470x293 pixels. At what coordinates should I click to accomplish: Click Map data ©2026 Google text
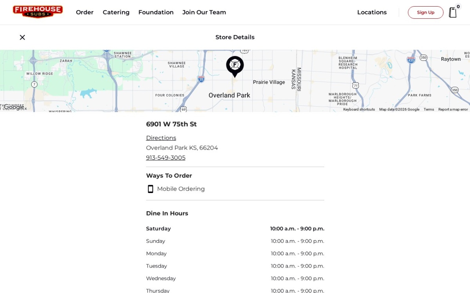tap(399, 109)
